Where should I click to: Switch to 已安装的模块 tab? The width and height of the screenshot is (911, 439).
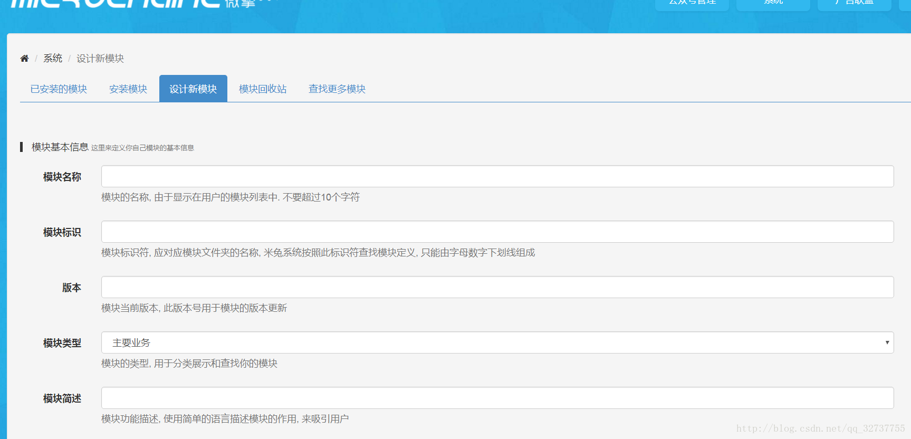point(59,89)
